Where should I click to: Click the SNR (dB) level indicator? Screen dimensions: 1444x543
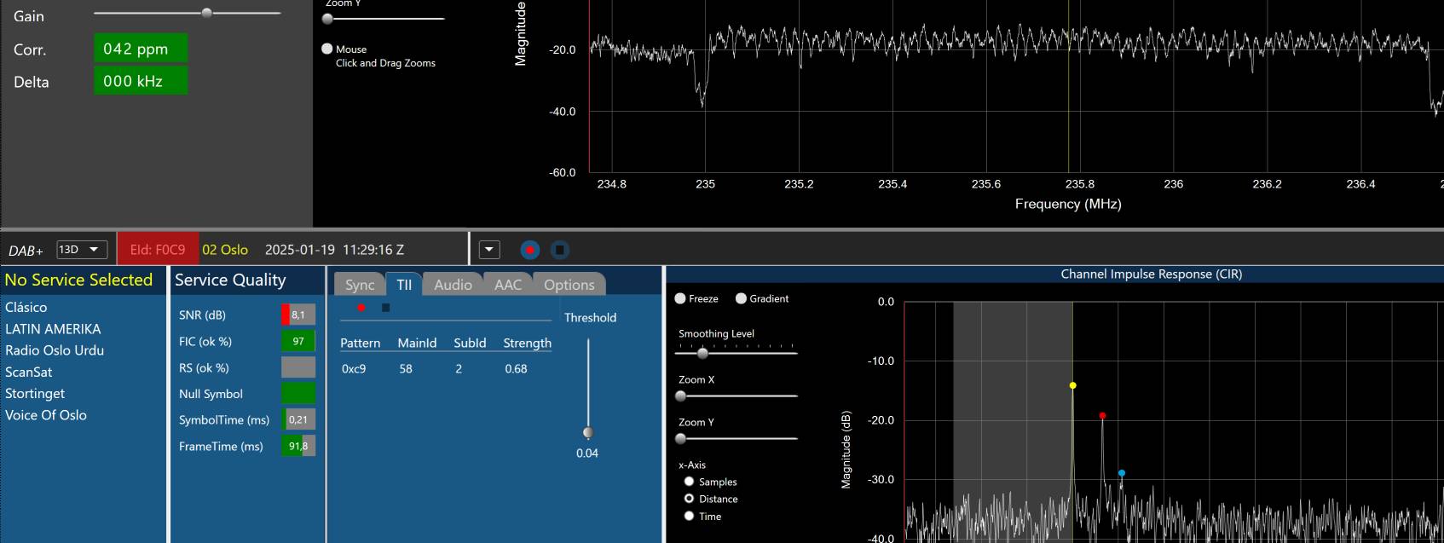click(297, 315)
